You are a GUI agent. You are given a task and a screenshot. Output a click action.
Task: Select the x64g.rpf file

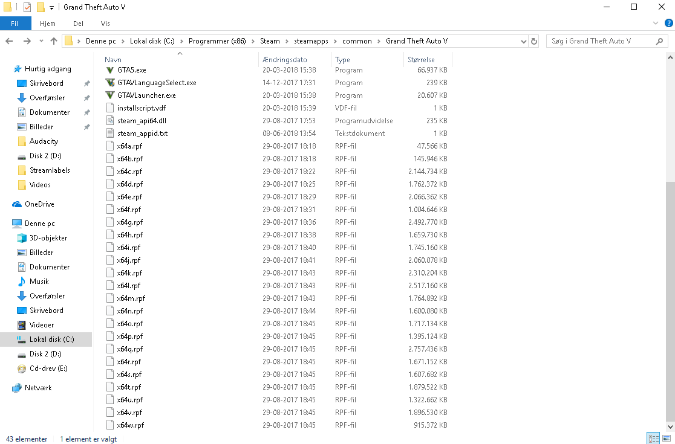tap(129, 222)
